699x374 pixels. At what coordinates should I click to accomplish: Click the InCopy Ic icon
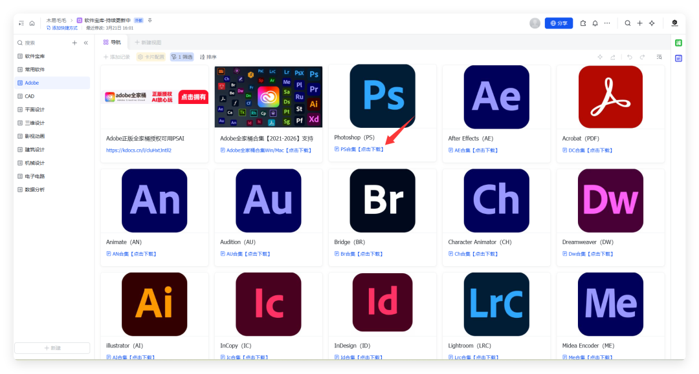pos(269,304)
